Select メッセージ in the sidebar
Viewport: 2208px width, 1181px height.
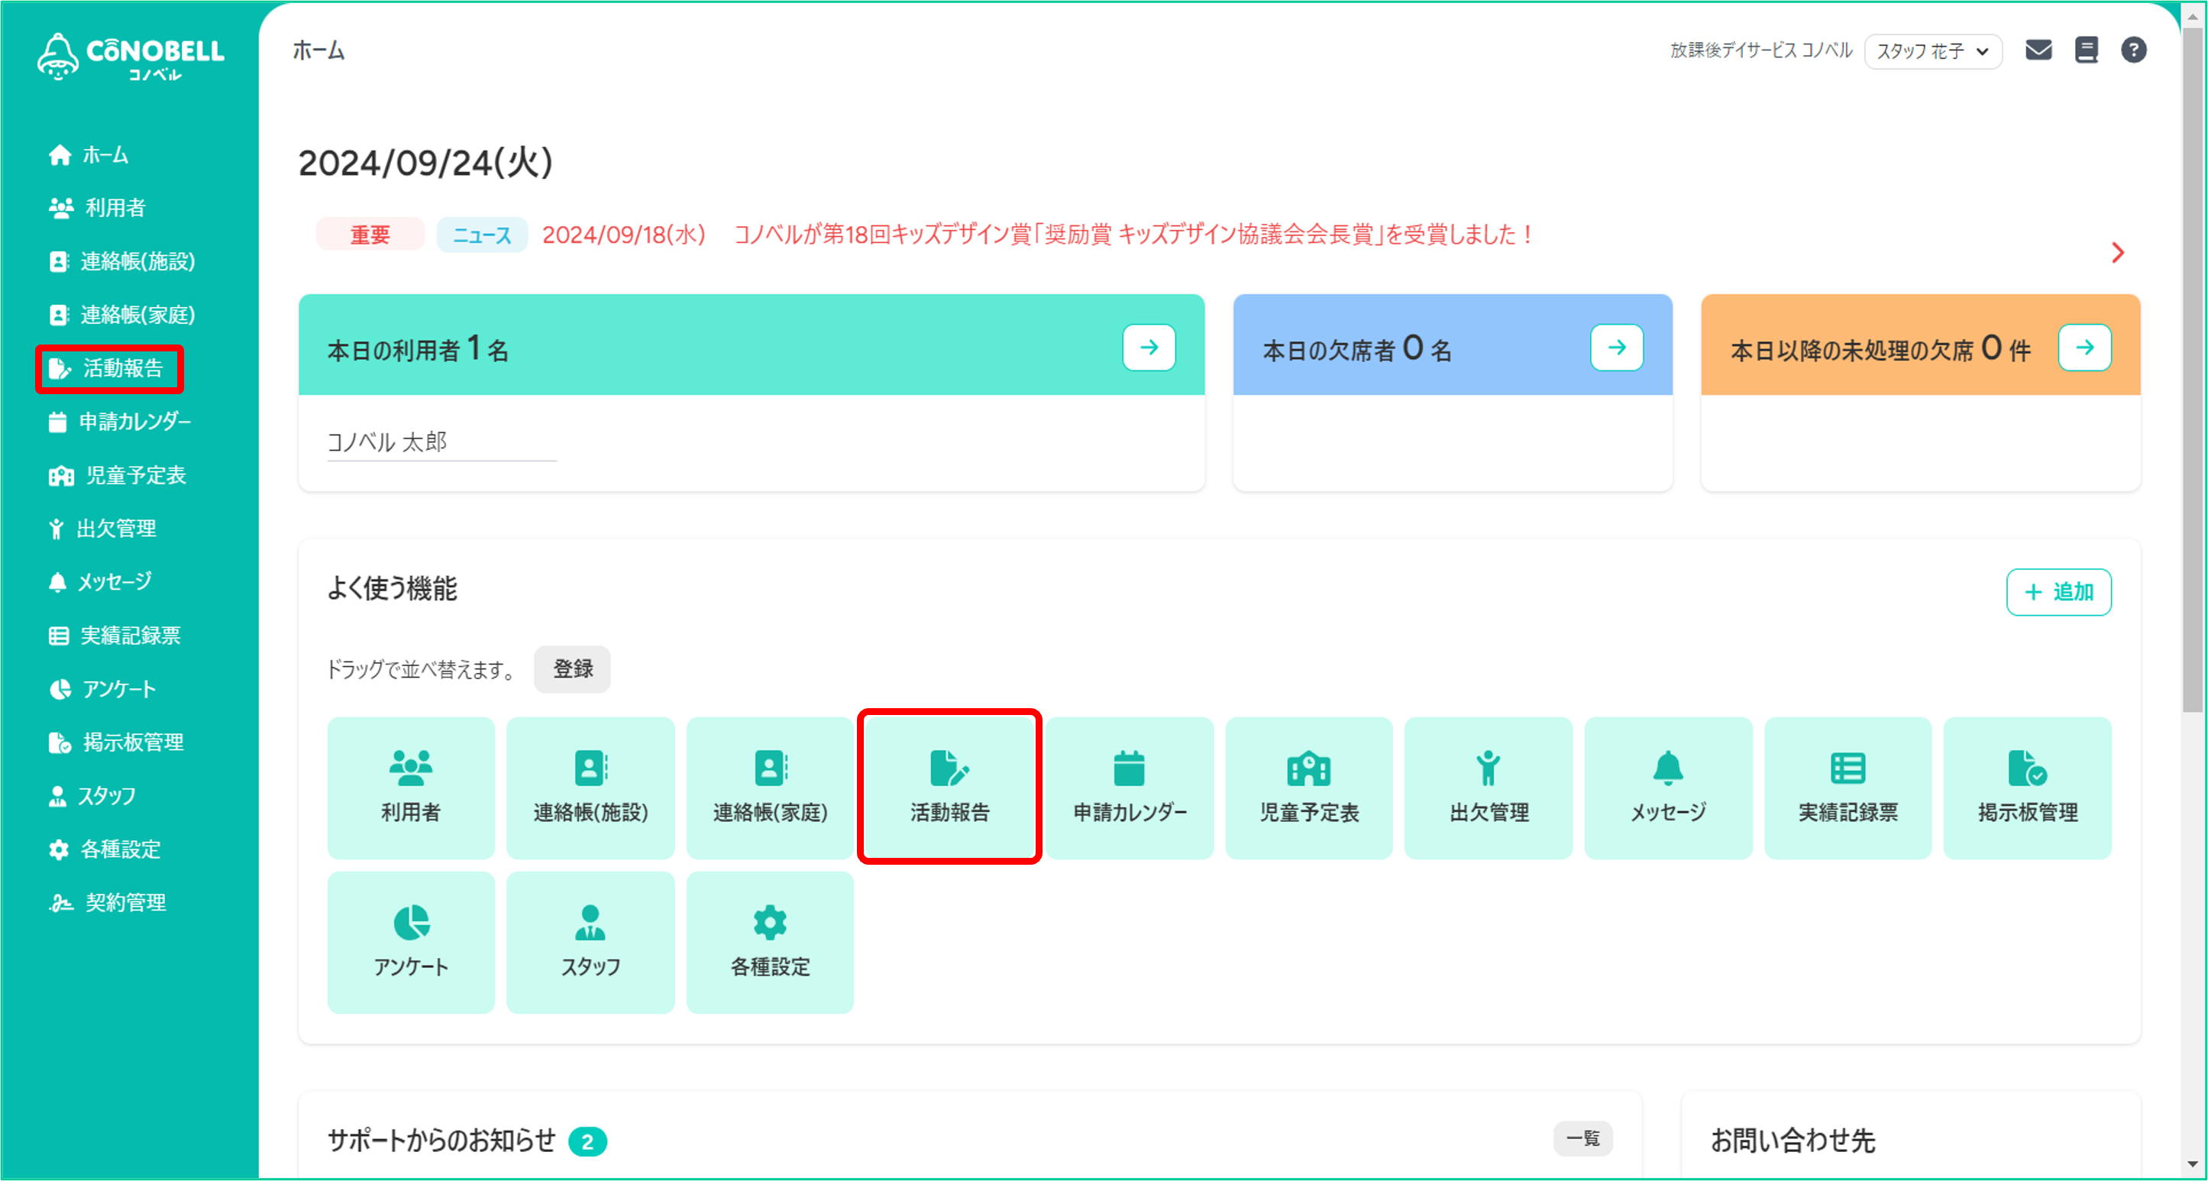click(x=99, y=582)
